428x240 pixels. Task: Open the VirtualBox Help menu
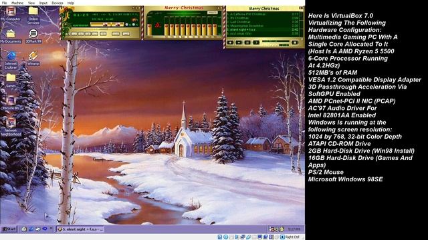(71, 3)
